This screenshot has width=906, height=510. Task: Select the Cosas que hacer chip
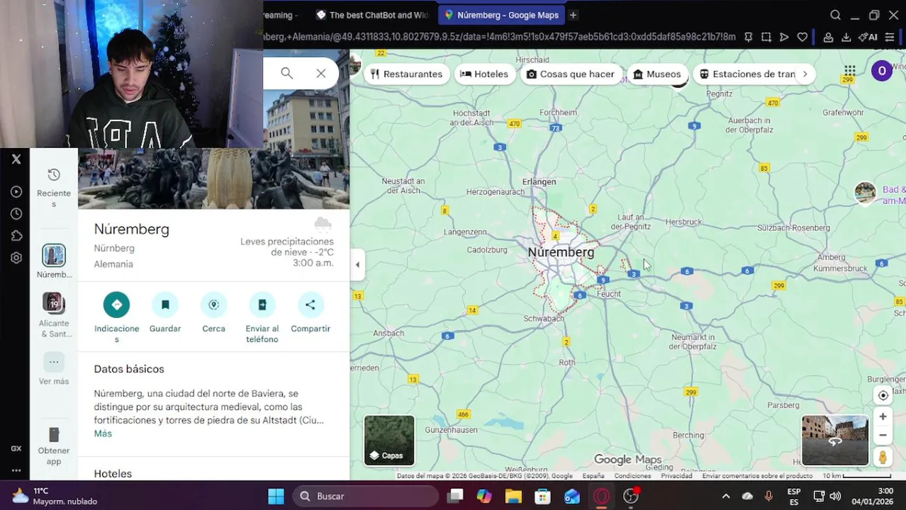571,74
